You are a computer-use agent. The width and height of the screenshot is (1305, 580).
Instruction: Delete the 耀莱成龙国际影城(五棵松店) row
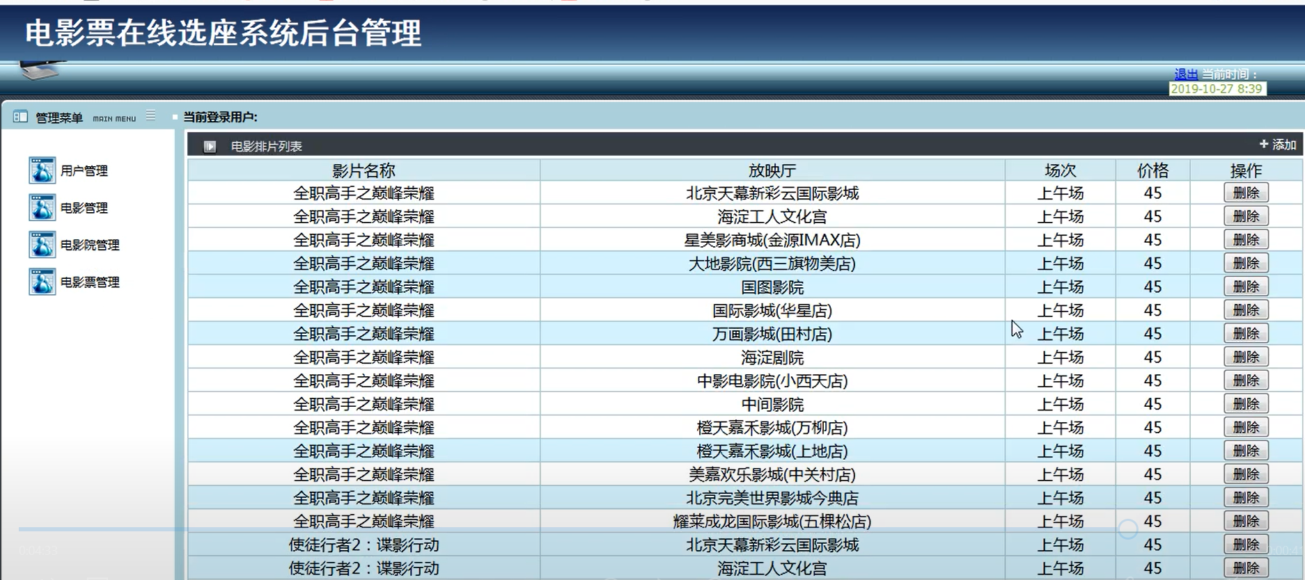pos(1246,522)
